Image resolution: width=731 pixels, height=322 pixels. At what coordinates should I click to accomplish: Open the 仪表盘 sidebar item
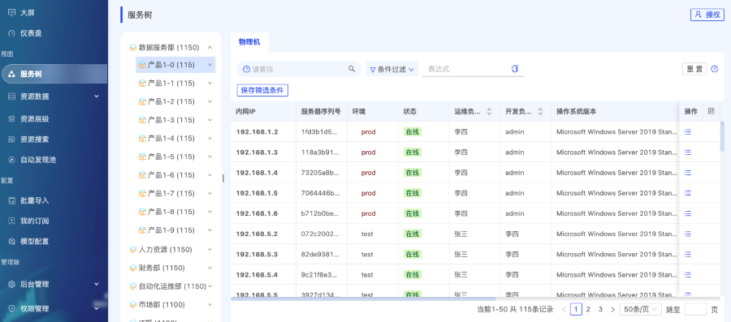[31, 33]
